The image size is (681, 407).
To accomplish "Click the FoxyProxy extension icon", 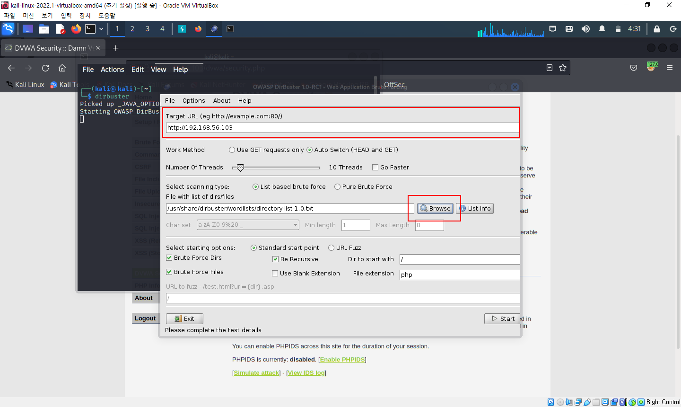I will tap(652, 67).
